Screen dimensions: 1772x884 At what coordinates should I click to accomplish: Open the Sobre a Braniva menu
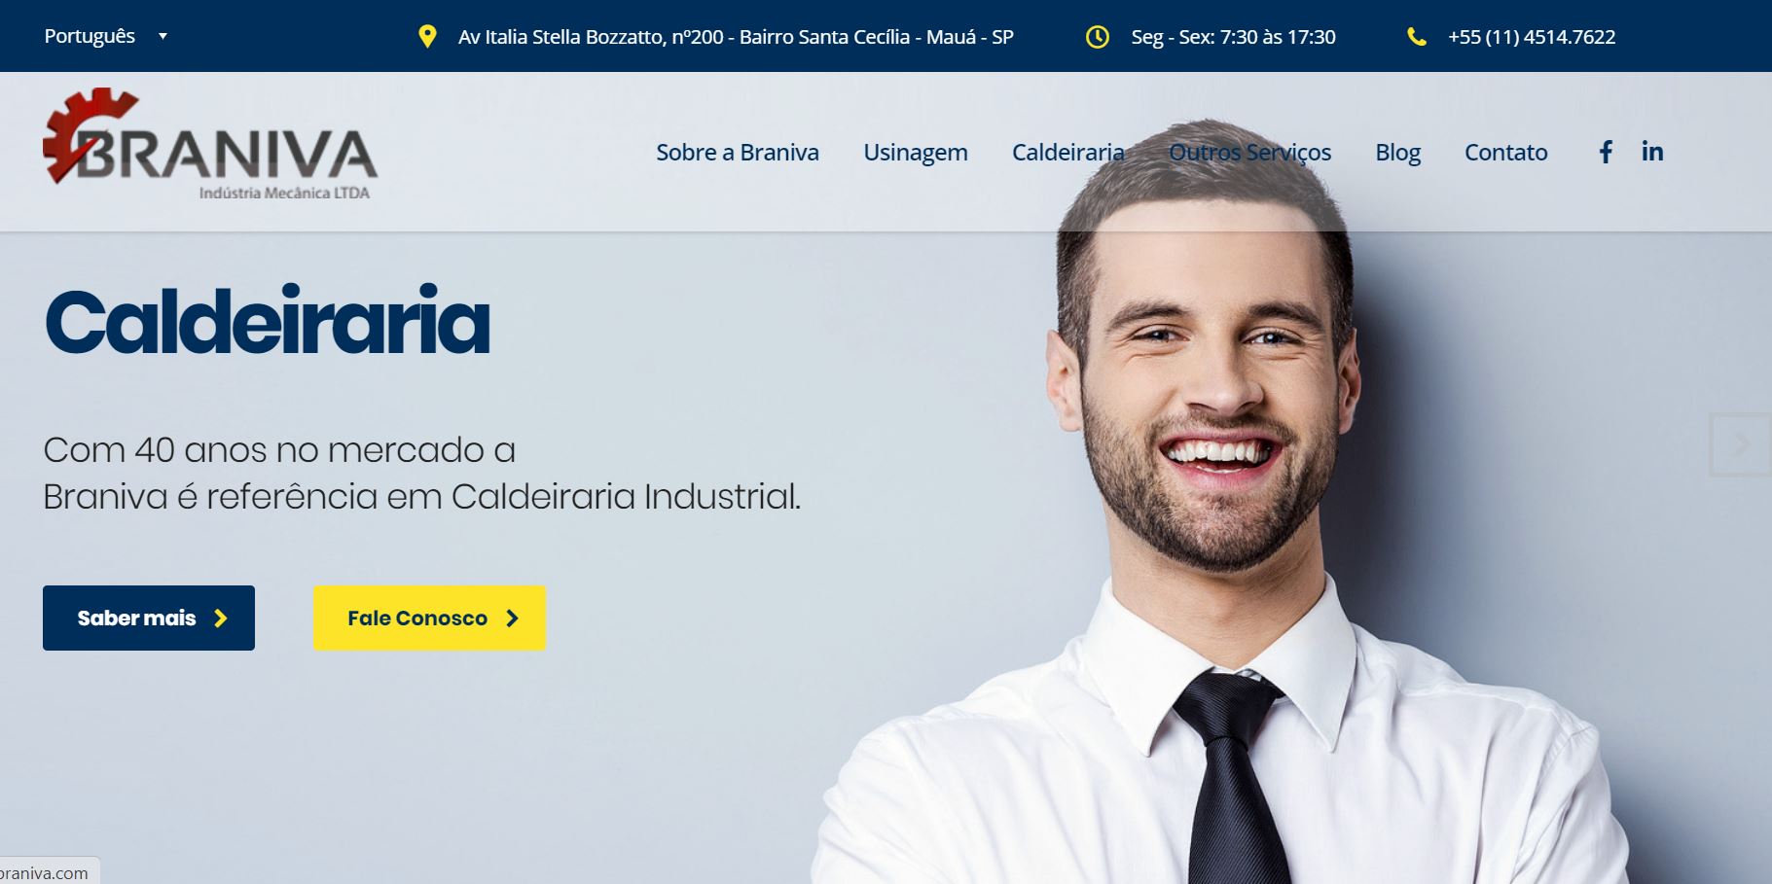click(738, 152)
